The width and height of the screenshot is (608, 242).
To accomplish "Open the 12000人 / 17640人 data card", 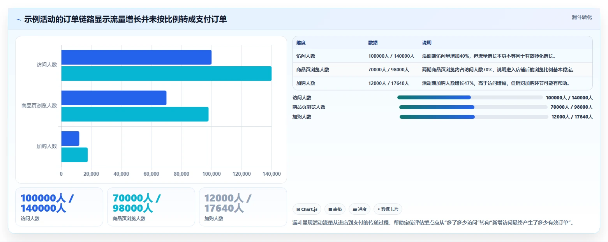I will [243, 207].
